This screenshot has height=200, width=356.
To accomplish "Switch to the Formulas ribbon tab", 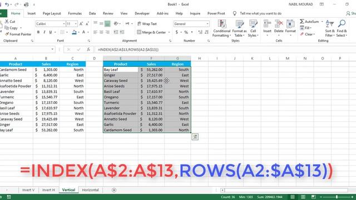I will [x=75, y=13].
